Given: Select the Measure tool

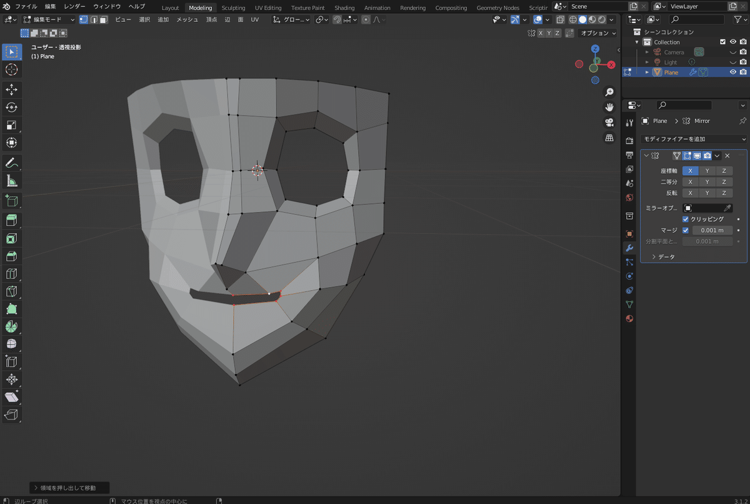Looking at the screenshot, I should click(x=12, y=181).
